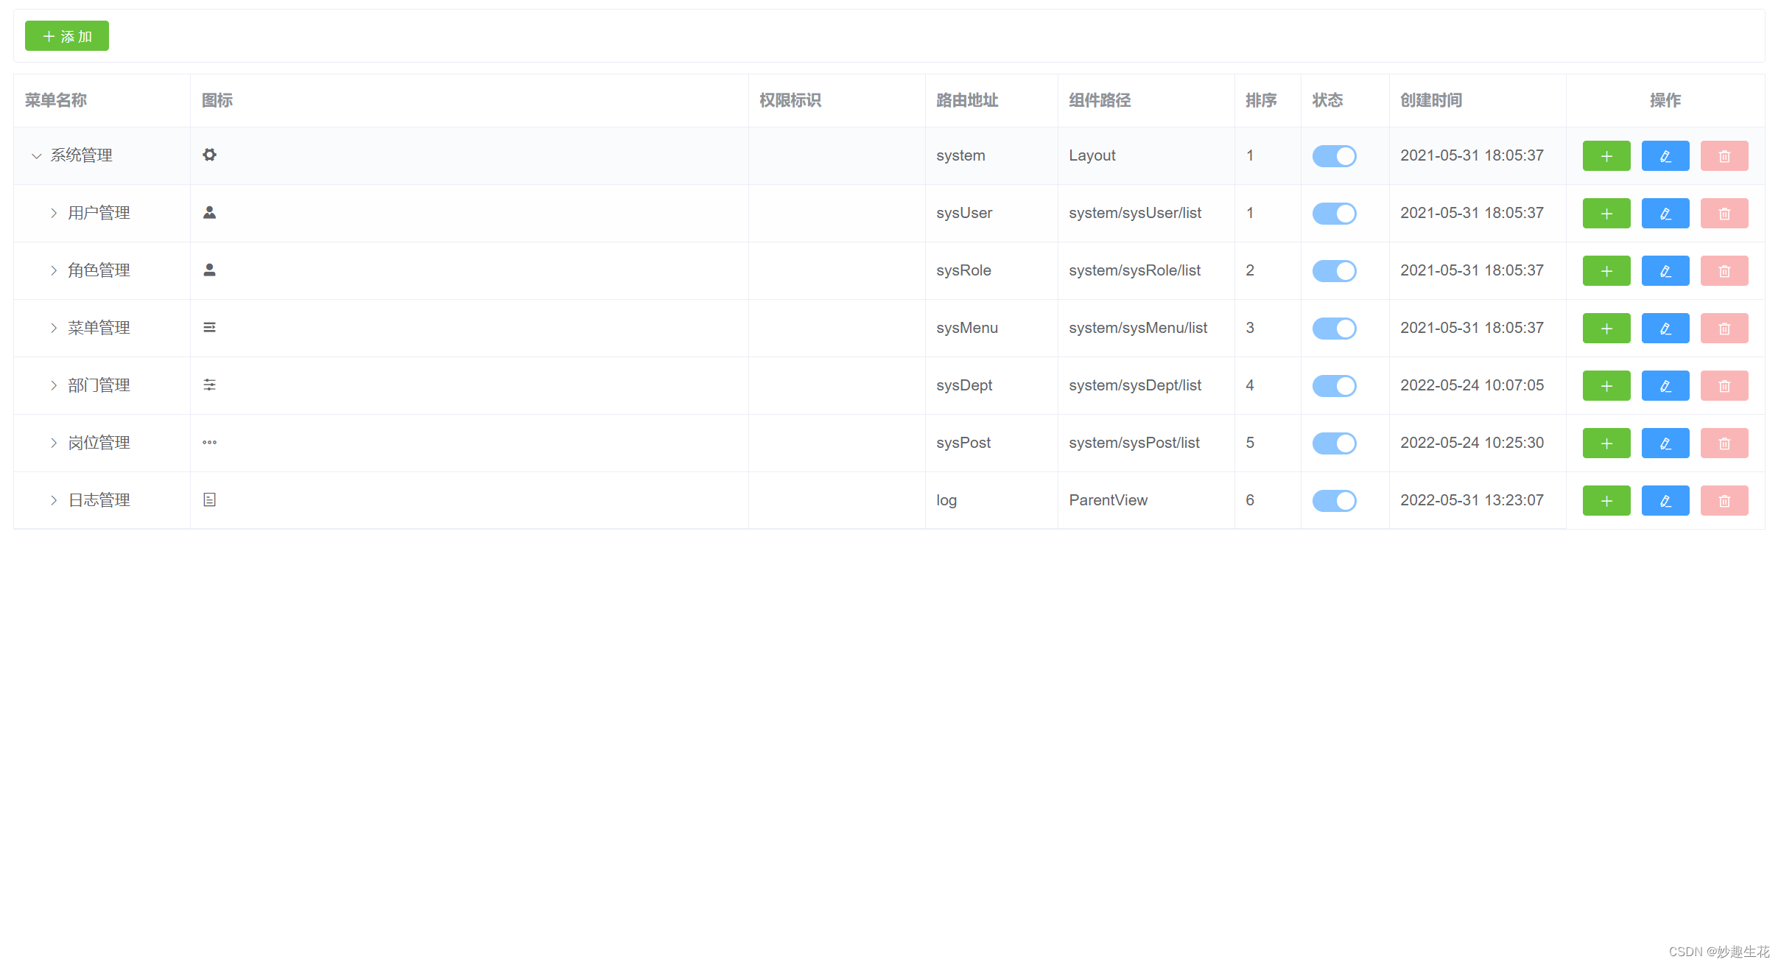Edit the 岗位管理 row with pencil icon

[x=1665, y=443]
